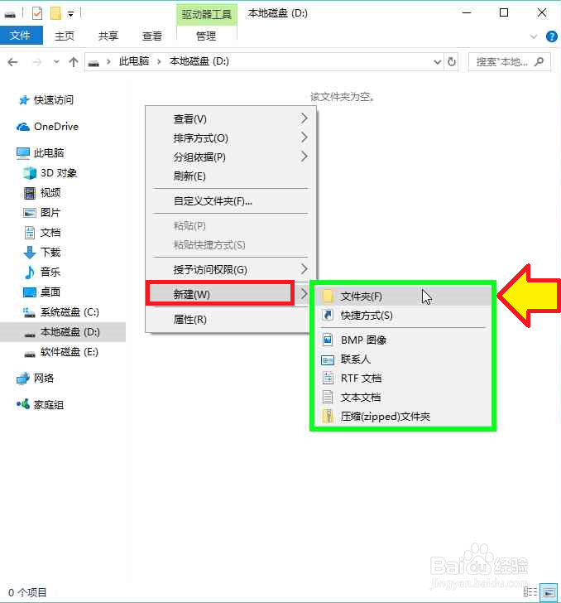Open the 管理 drive tools tab
Viewport: 561px width, 603px height.
206,36
